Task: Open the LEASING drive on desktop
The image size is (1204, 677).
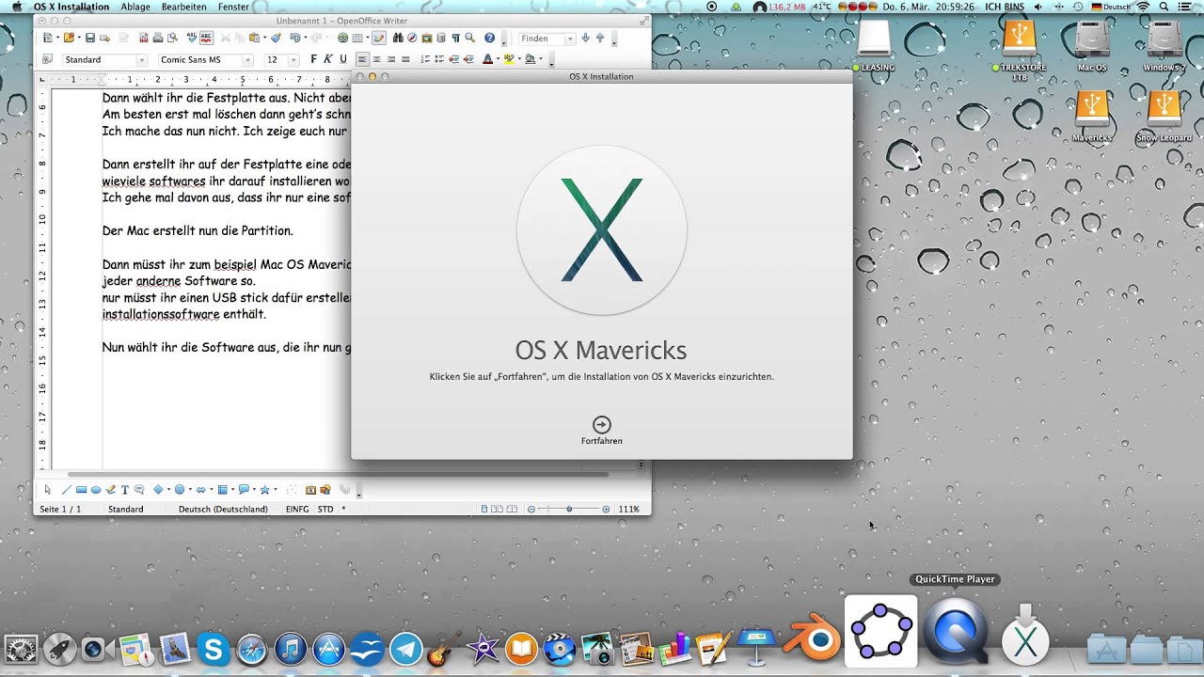Action: click(874, 39)
